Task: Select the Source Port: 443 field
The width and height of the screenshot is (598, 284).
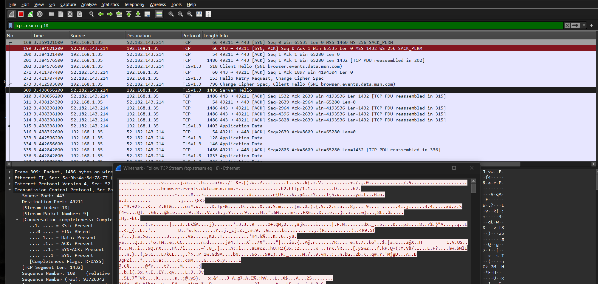Action: coord(43,196)
